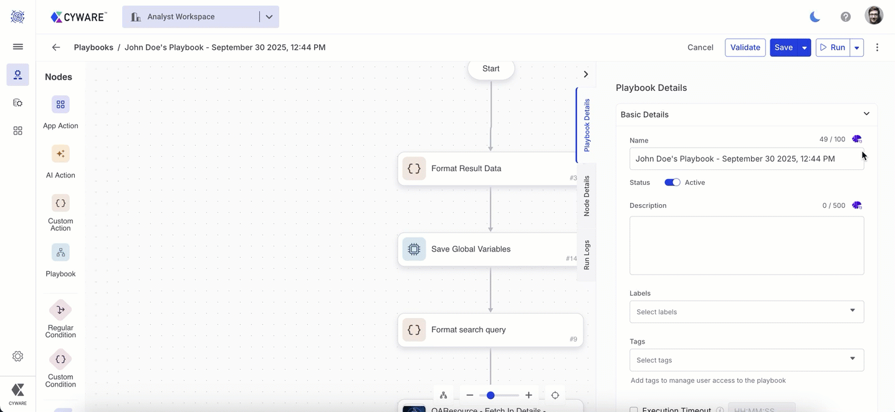This screenshot has height=412, width=895.
Task: Click the AI assist icon beside Description
Action: click(857, 205)
